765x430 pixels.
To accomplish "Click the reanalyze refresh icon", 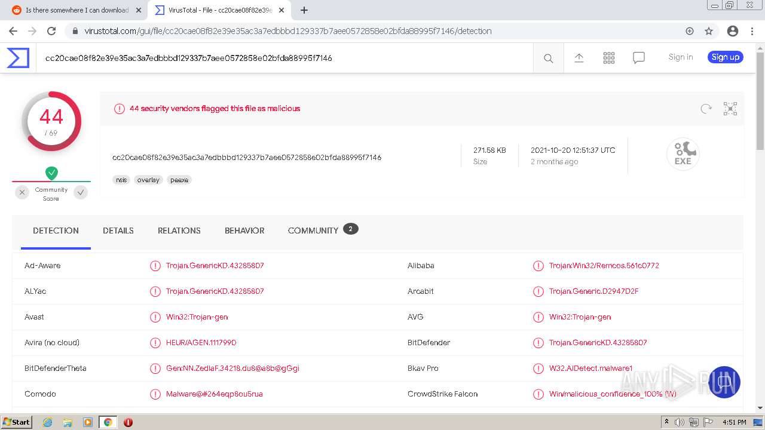I will pyautogui.click(x=706, y=109).
